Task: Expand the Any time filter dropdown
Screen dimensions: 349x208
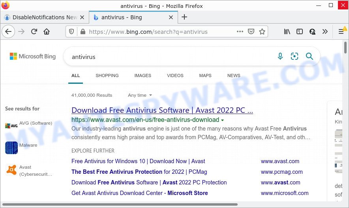Action: click(x=140, y=95)
